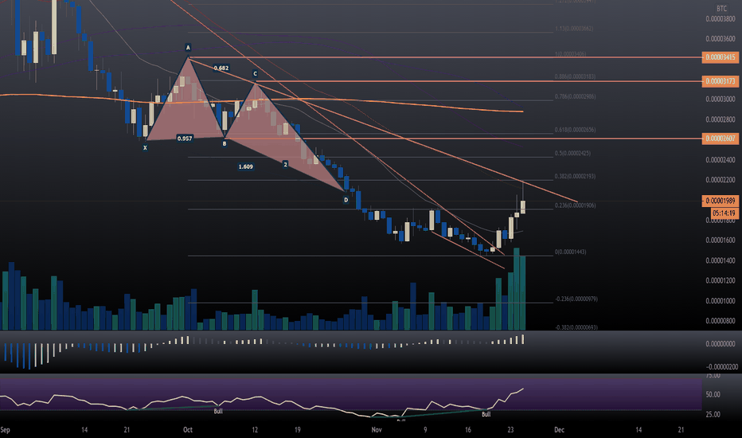Click Fibonacci level 0(0.00001443) label
This screenshot has width=742, height=438.
tap(571, 252)
